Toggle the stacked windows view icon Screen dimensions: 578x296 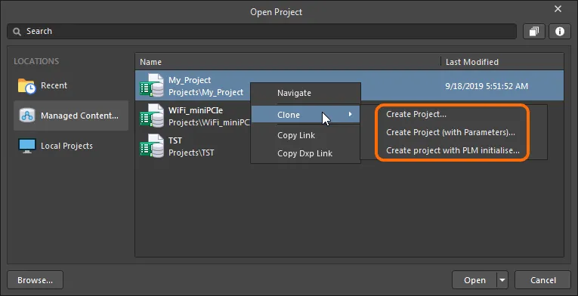tap(534, 32)
